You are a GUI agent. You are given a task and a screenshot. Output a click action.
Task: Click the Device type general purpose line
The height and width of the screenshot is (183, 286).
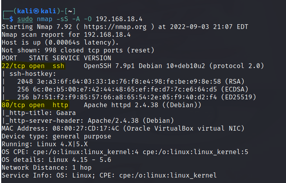tap(56, 136)
